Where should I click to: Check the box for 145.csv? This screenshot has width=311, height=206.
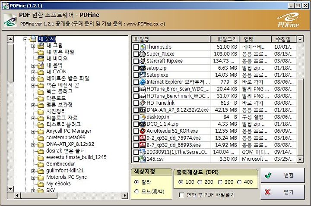point(136,159)
